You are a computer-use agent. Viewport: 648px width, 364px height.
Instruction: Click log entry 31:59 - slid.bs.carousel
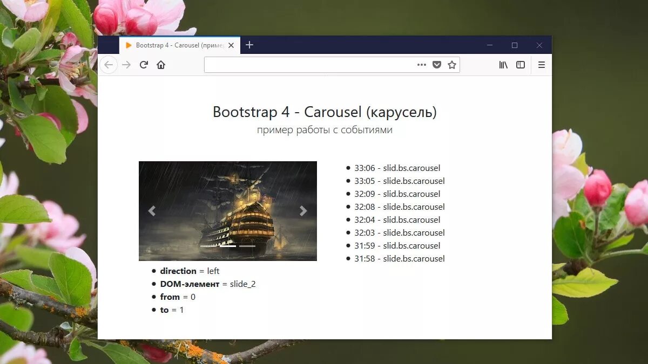click(x=397, y=245)
